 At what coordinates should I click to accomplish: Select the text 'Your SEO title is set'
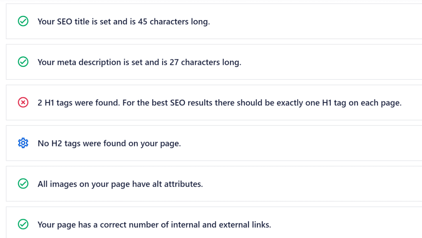click(74, 22)
